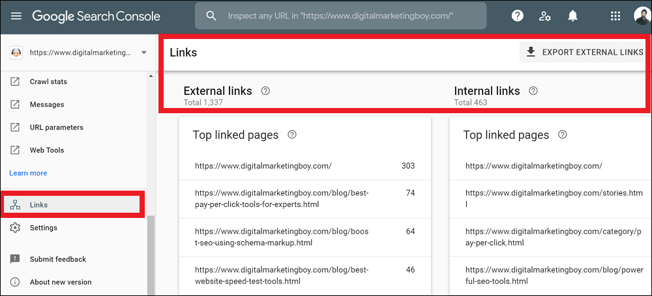Select Links in sidebar
The image size is (652, 296).
pyautogui.click(x=72, y=205)
